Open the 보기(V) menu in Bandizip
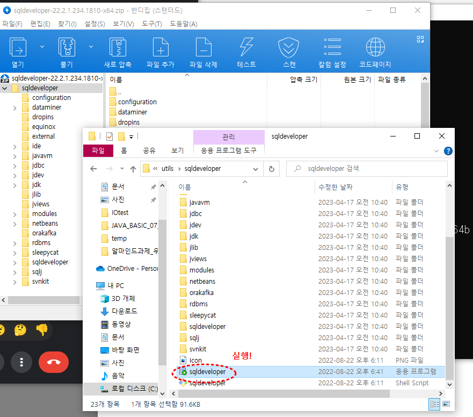This screenshot has height=417, width=473. (x=123, y=24)
